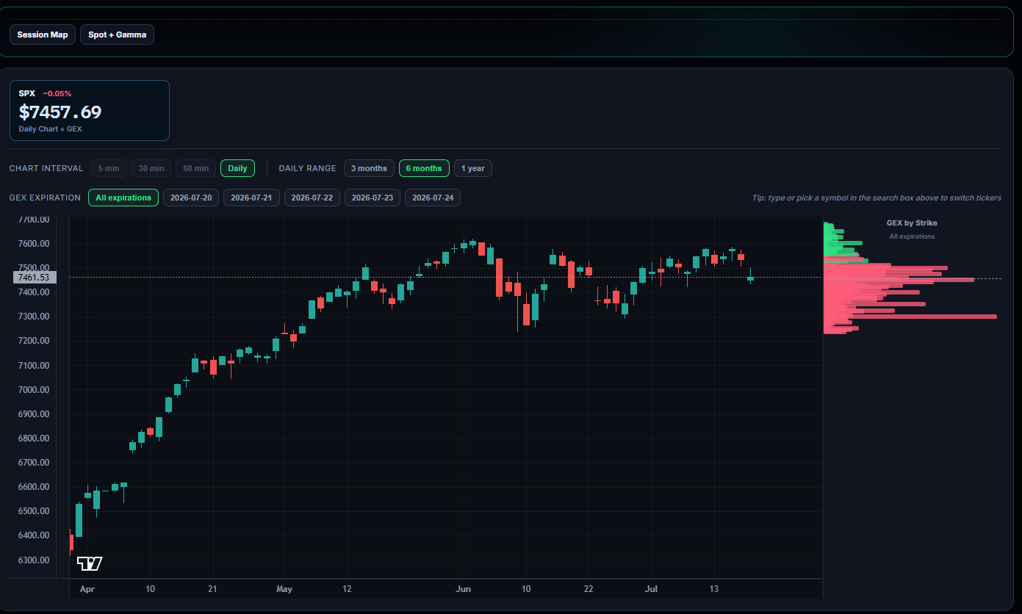Click the 7000.00 price axis label
The width and height of the screenshot is (1022, 614).
(35, 389)
